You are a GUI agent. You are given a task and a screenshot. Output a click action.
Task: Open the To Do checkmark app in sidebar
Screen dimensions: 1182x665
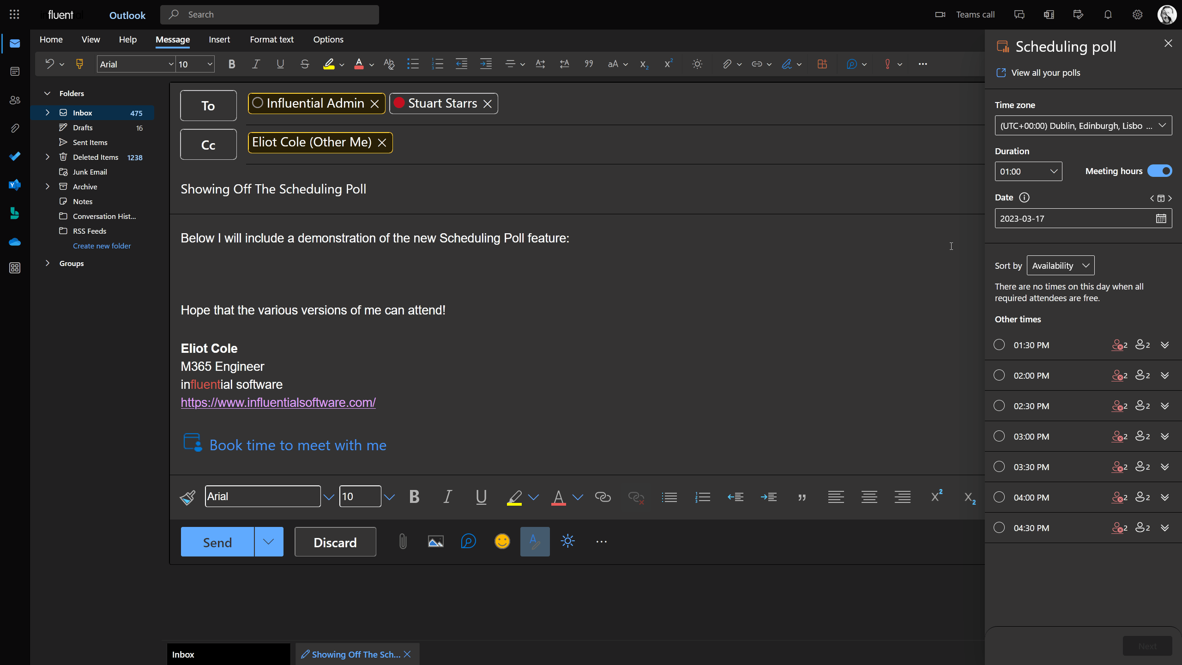pyautogui.click(x=15, y=156)
